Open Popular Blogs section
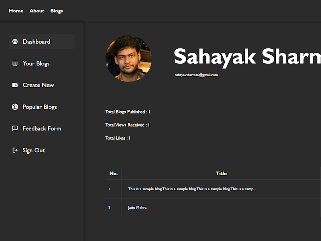This screenshot has height=241, width=321. (40, 107)
